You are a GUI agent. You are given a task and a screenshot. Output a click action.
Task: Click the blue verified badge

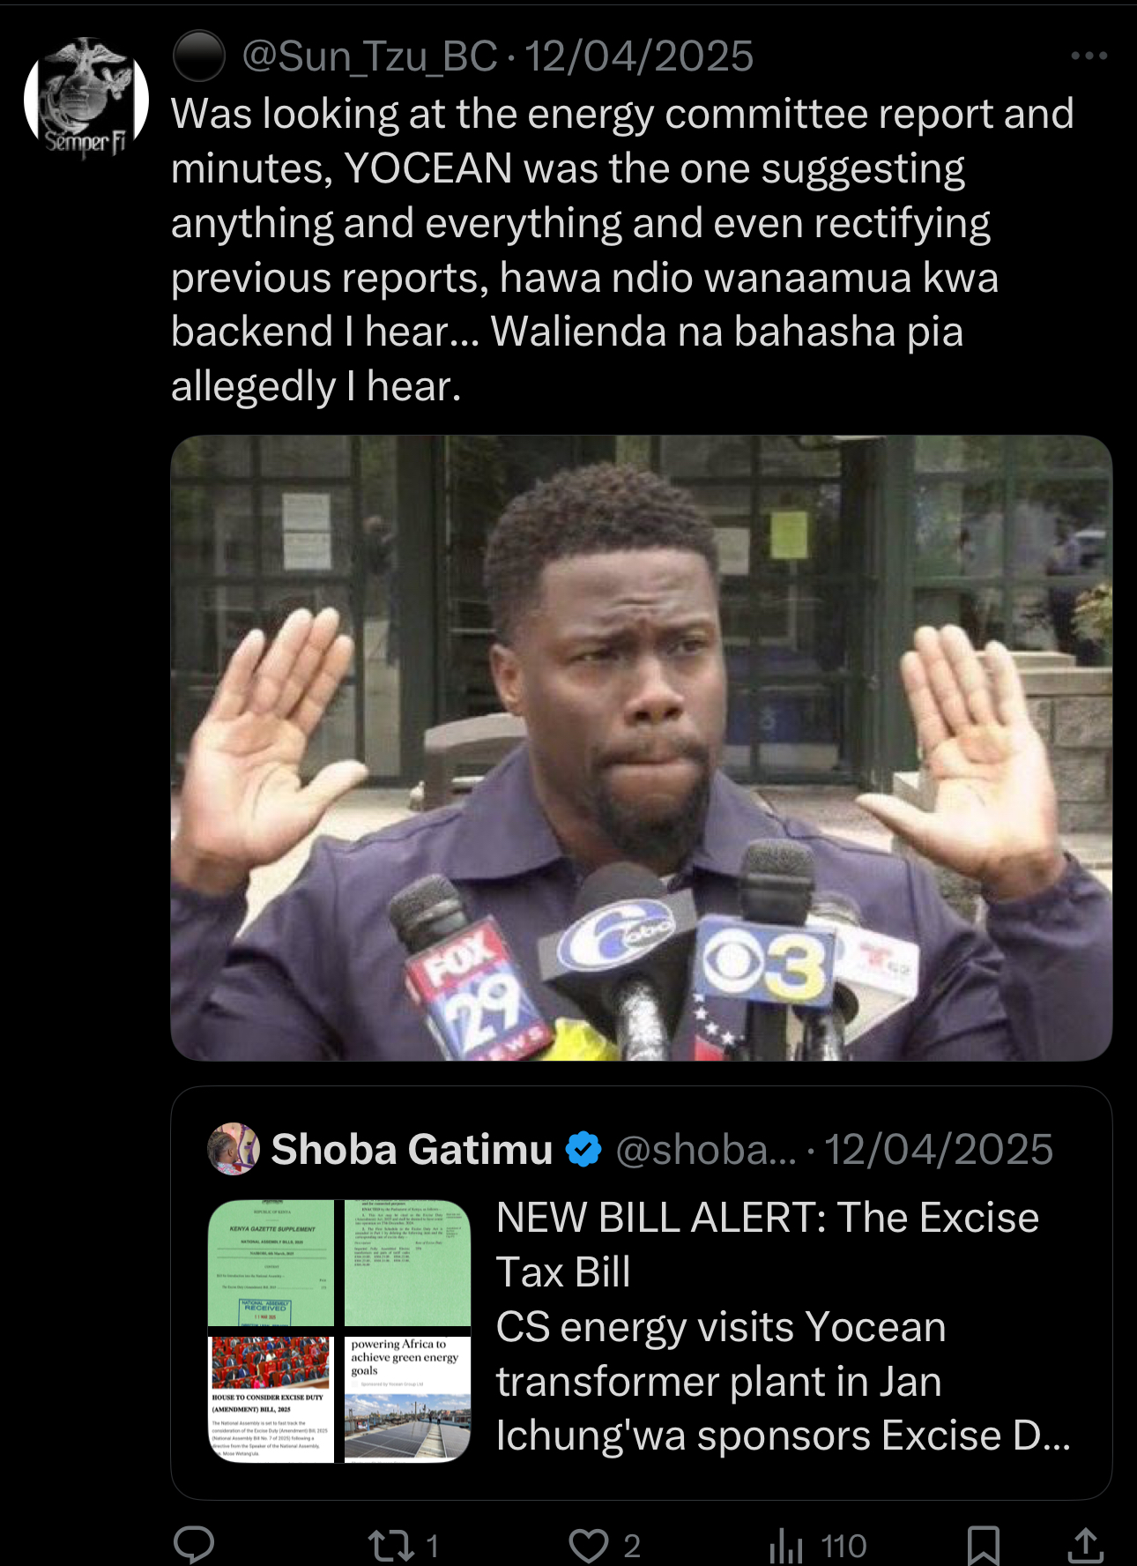(x=583, y=1150)
